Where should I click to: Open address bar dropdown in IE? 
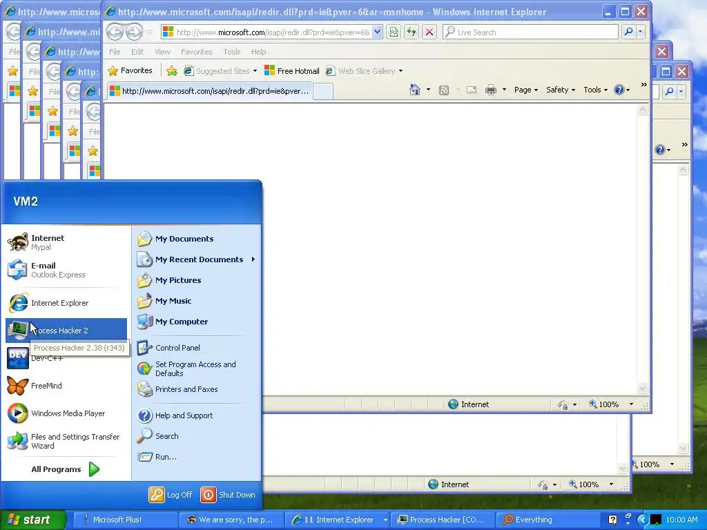coord(378,32)
